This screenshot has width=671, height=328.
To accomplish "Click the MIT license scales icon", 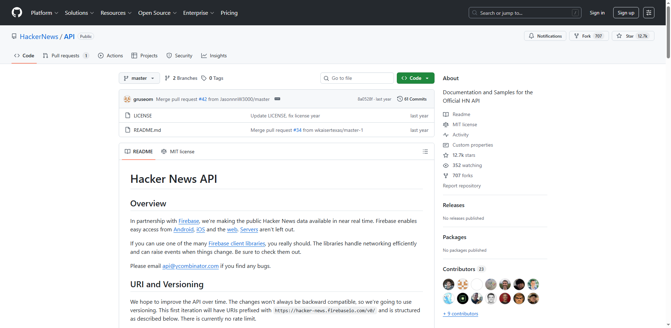I will 445,124.
